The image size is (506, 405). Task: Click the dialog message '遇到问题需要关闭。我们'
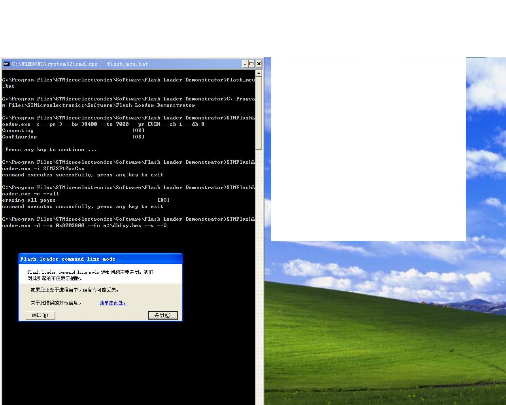coord(127,272)
